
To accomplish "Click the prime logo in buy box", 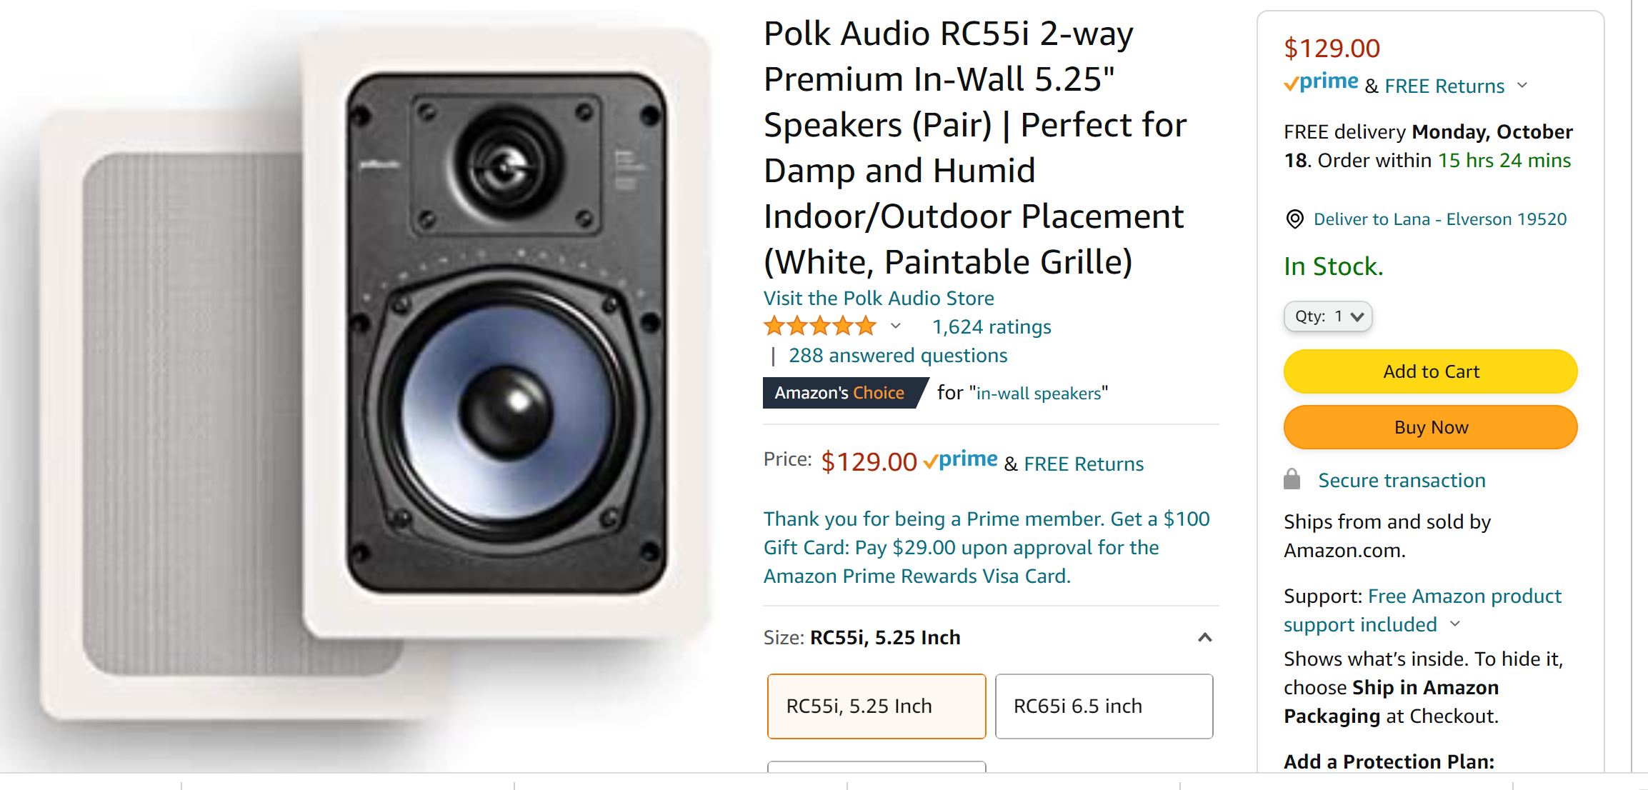I will (x=1321, y=83).
